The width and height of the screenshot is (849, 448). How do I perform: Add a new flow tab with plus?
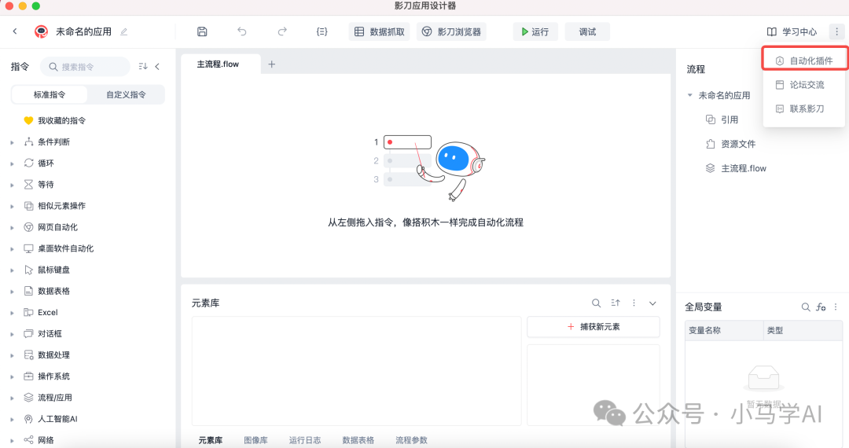coord(272,64)
